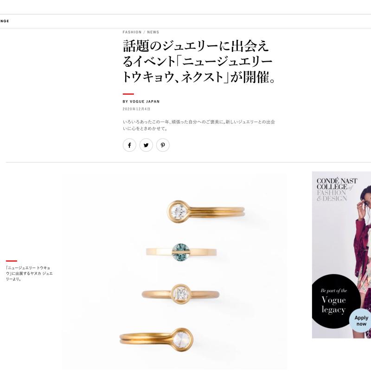Click the partially visible NGE menu item
371x371 pixels.
click(5, 21)
